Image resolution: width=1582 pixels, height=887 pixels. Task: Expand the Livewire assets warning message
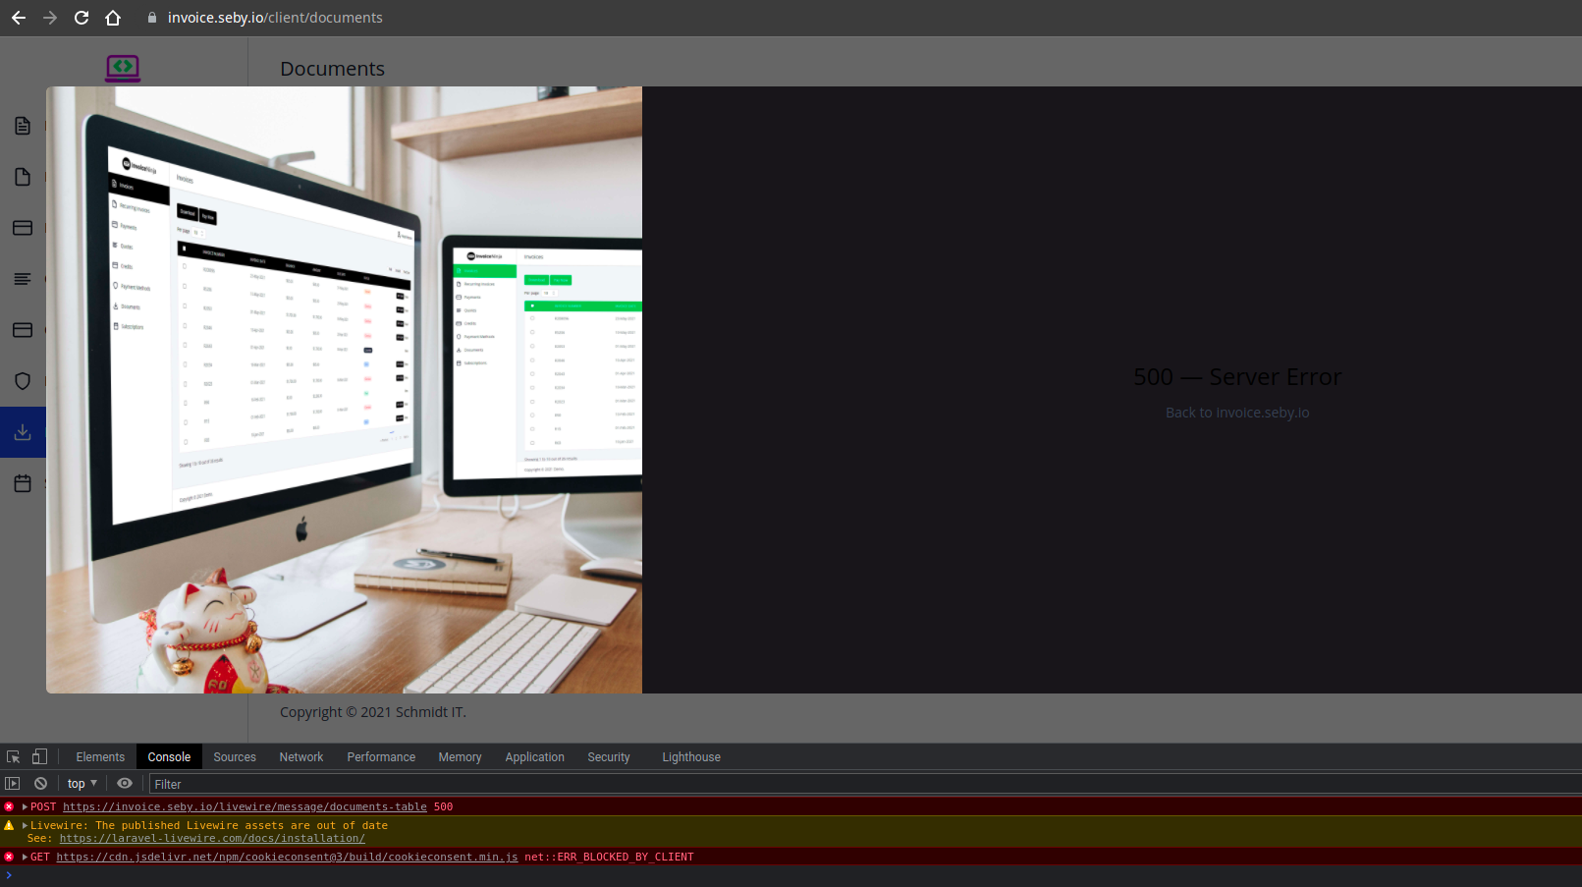click(24, 825)
